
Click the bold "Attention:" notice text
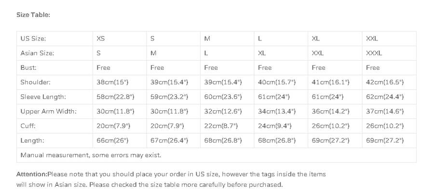pos(31,174)
